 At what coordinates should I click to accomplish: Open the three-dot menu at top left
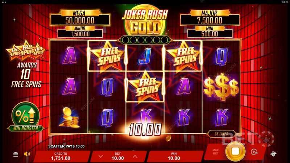pyautogui.click(x=4, y=2)
